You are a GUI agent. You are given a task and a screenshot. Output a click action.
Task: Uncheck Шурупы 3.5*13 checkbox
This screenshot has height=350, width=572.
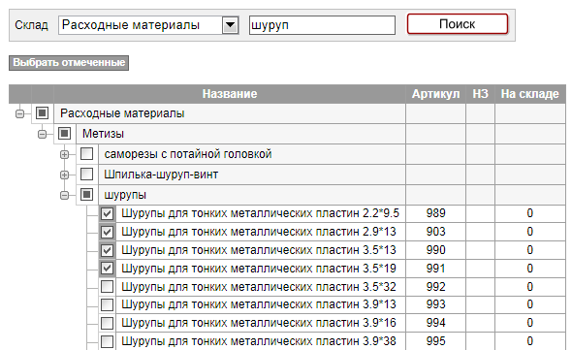[x=108, y=250]
